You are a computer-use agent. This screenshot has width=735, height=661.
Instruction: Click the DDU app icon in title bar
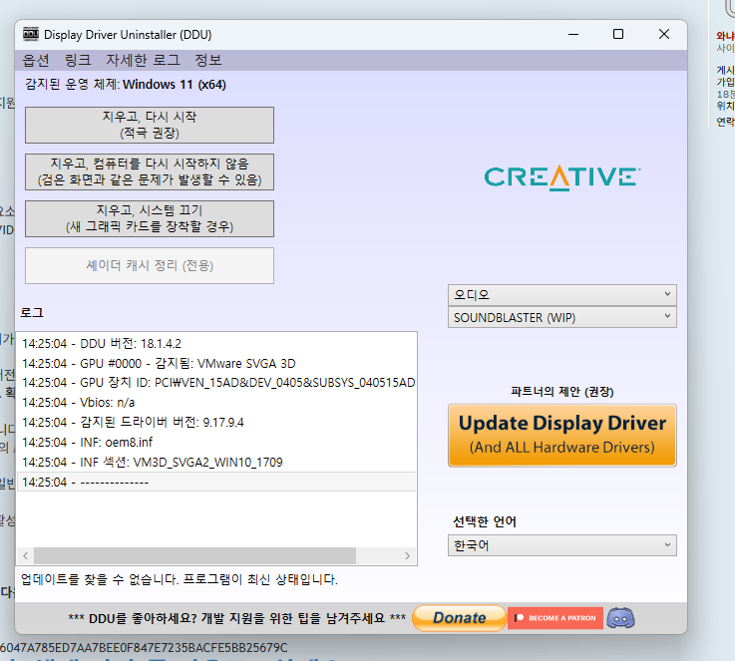(31, 34)
